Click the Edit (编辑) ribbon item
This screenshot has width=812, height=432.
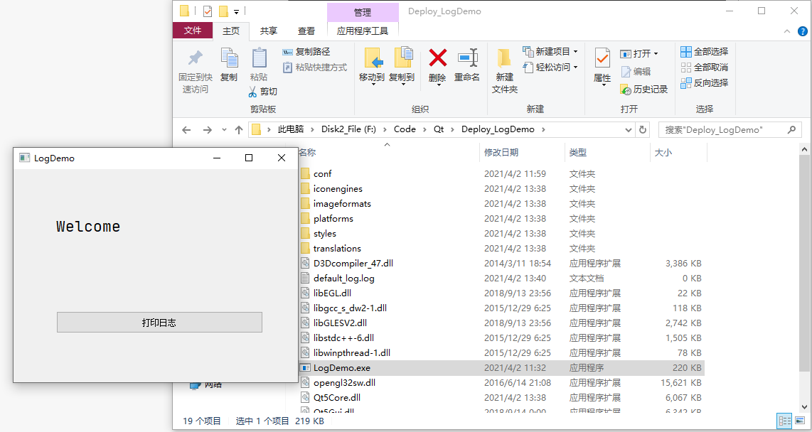click(636, 71)
